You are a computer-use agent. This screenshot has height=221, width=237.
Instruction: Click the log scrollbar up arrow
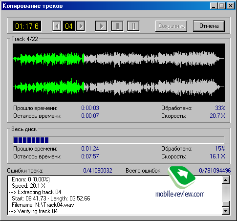(226, 180)
